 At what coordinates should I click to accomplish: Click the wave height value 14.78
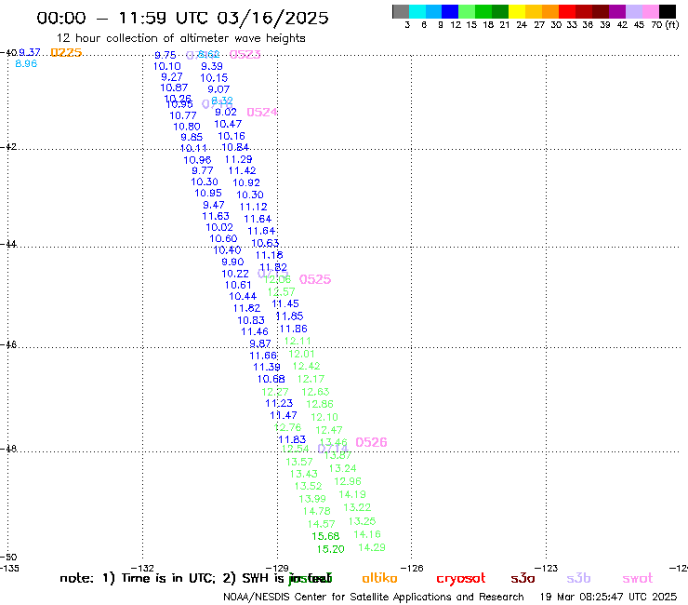click(316, 511)
